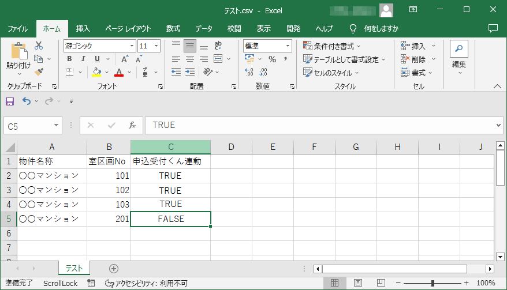Click the セルのスタイル button
507x290 pixels.
(331, 73)
